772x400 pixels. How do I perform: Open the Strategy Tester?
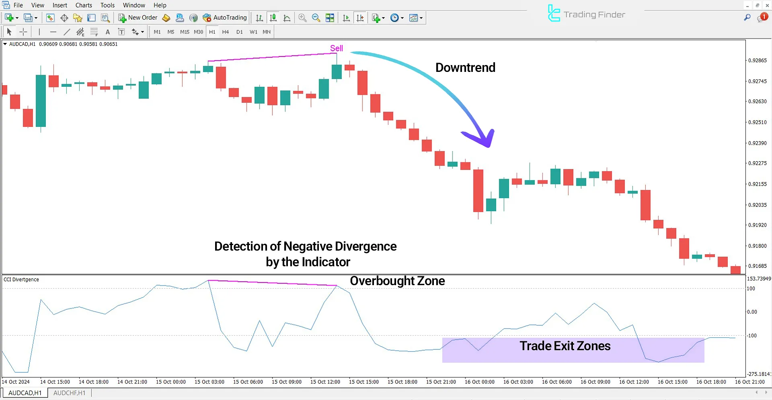tap(105, 18)
